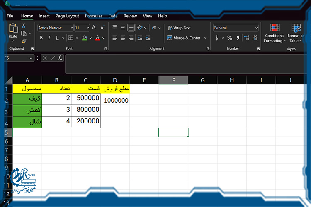The width and height of the screenshot is (311, 207).
Task: Toggle bottom align button
Action: click(131, 28)
